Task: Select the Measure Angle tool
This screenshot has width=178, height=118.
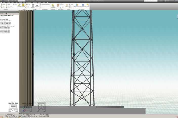Action: click(71, 4)
